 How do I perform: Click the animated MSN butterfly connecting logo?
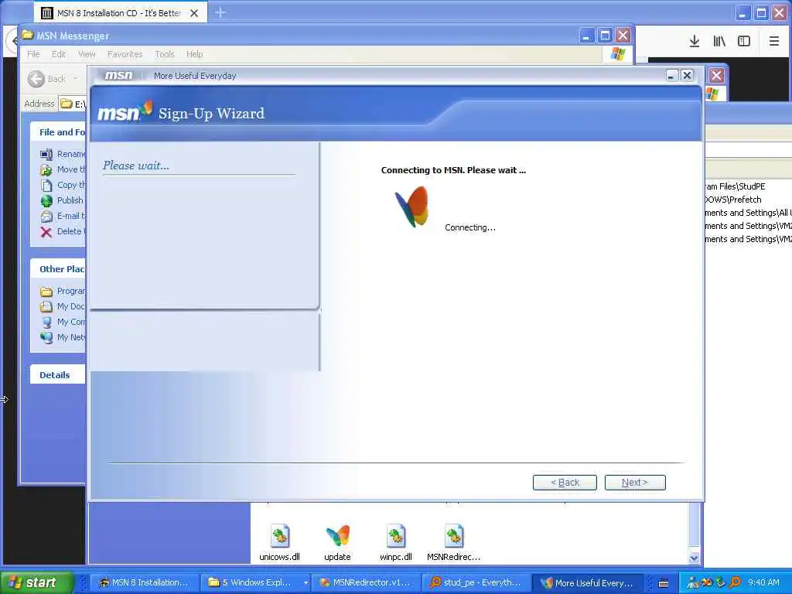click(412, 207)
